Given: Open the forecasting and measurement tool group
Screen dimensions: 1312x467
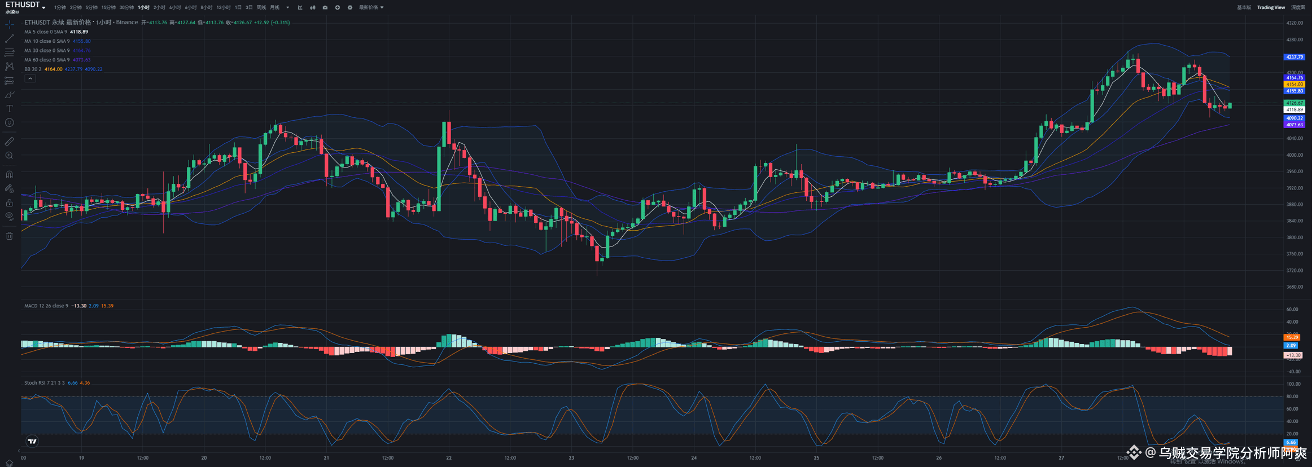Looking at the screenshot, I should click(10, 81).
